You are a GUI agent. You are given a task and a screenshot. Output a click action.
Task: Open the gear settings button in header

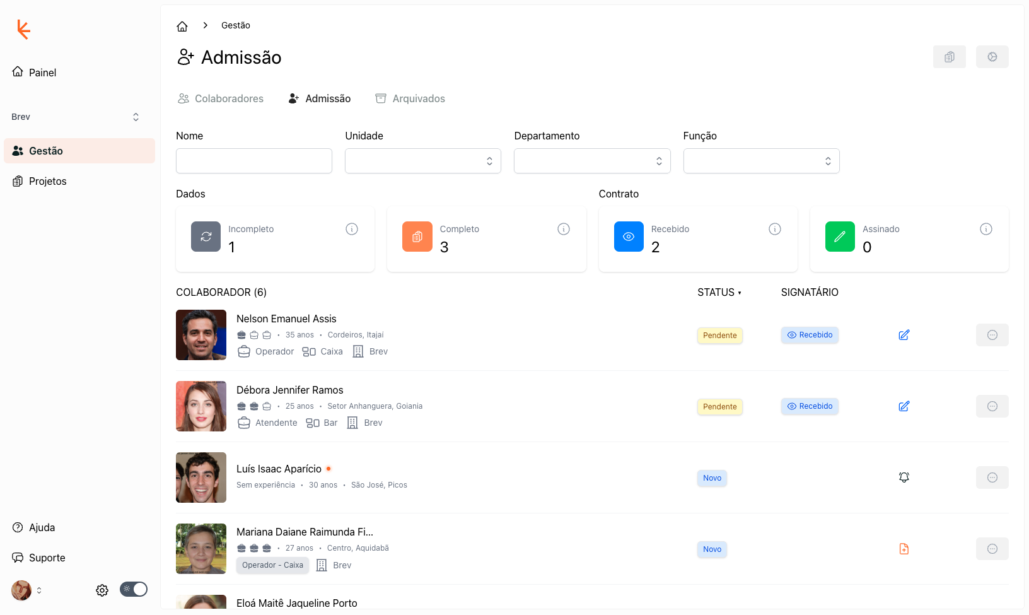[x=992, y=57]
